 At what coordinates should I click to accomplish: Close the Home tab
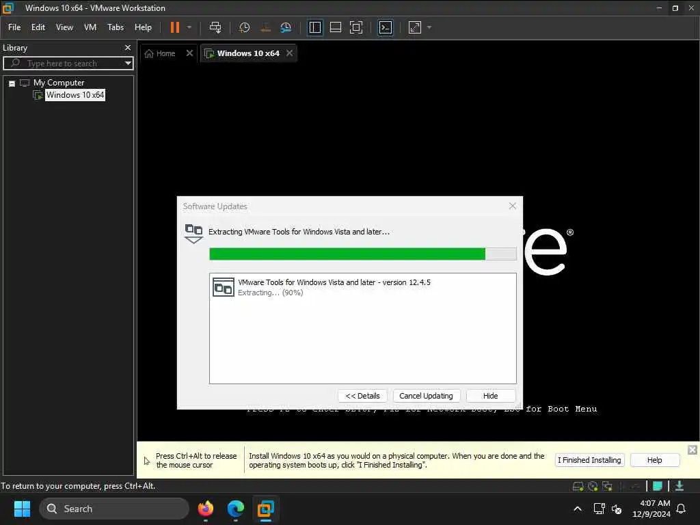[x=189, y=53]
